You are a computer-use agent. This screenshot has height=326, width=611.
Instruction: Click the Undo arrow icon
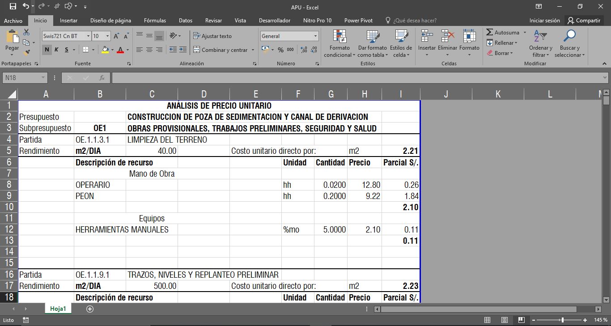(25, 6)
